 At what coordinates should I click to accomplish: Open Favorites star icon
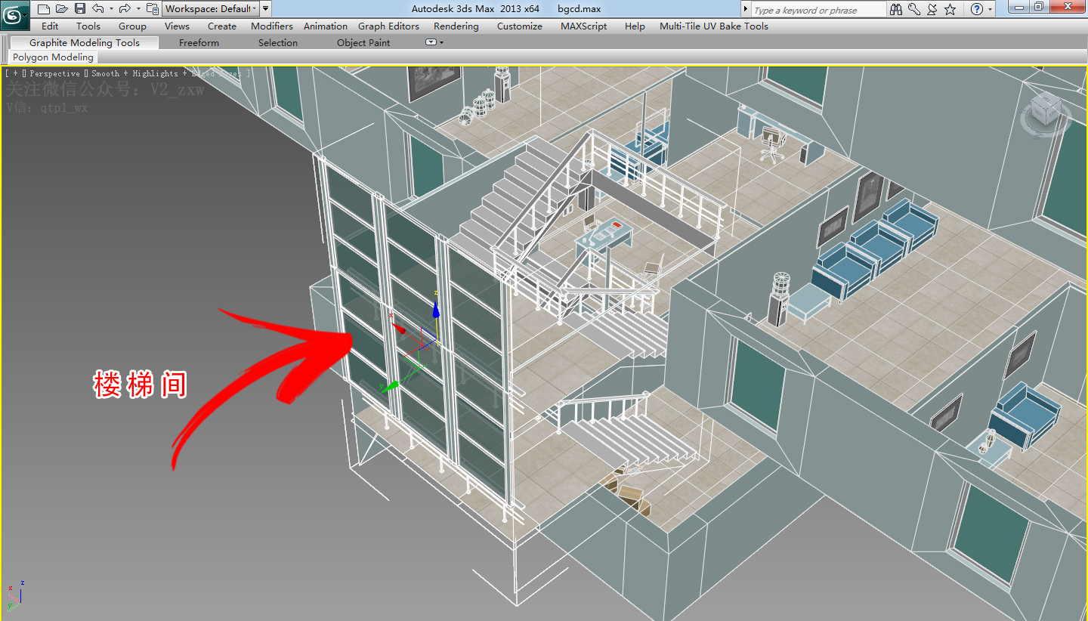tap(950, 9)
